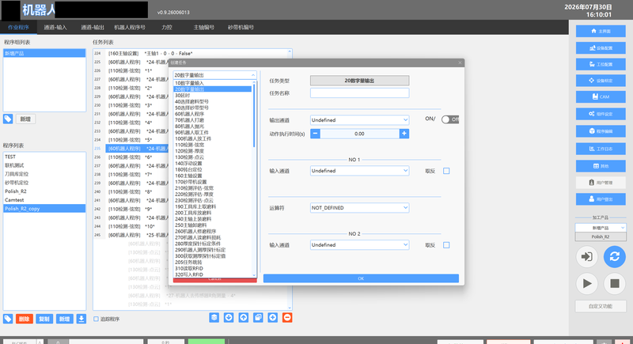The height and width of the screenshot is (344, 633).
Task: Switch to the 砂带机编号 tab
Action: pyautogui.click(x=241, y=28)
